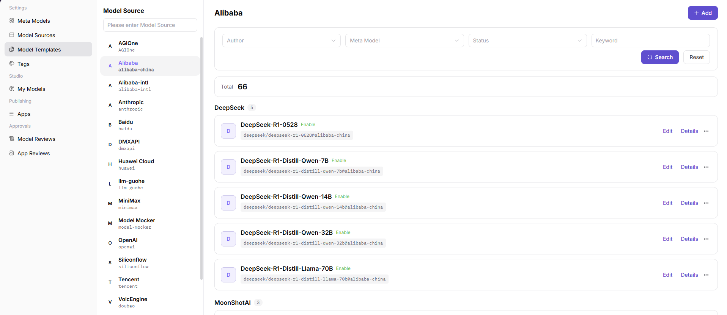
Task: Go to Model Sources page
Action: pyautogui.click(x=48, y=35)
